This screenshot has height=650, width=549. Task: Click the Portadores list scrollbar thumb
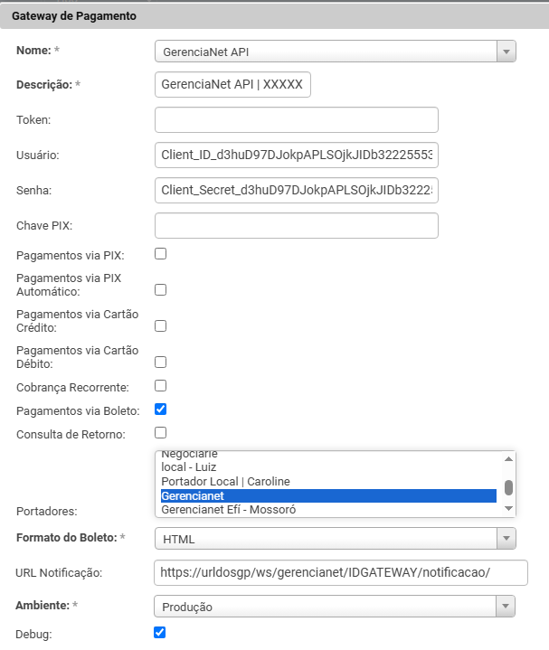tap(508, 487)
